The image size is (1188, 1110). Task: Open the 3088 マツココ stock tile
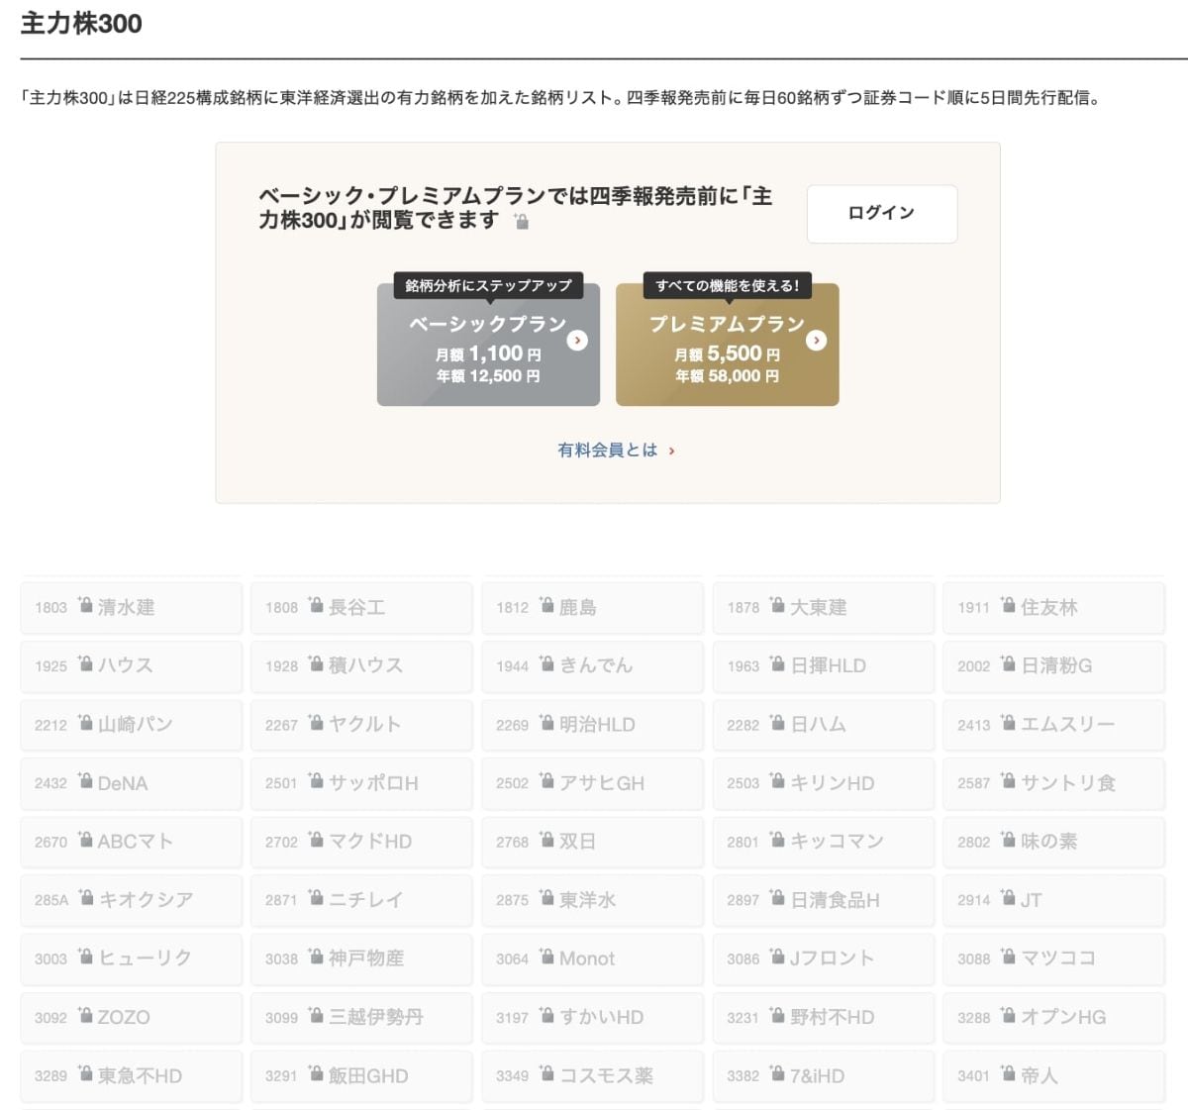pos(1054,958)
